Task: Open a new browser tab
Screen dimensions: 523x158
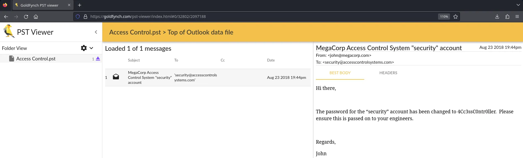Action: pyautogui.click(x=79, y=5)
